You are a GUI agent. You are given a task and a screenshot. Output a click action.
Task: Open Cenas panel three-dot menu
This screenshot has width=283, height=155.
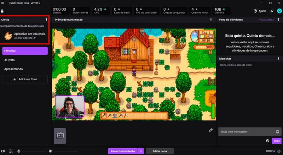[47, 19]
